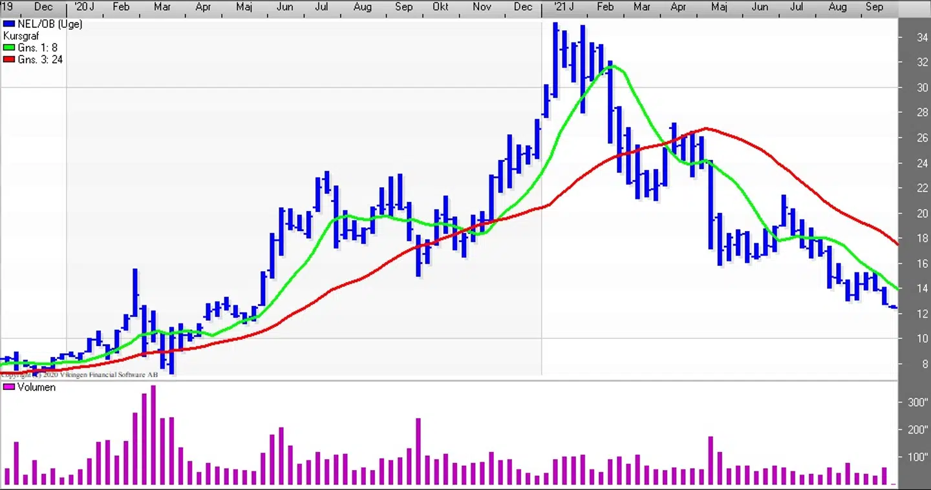The image size is (931, 490).
Task: Click the 10 price level on right axis
Action: [923, 339]
